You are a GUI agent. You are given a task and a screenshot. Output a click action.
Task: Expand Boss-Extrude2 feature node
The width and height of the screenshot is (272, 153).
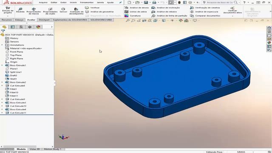[x=2, y=82]
